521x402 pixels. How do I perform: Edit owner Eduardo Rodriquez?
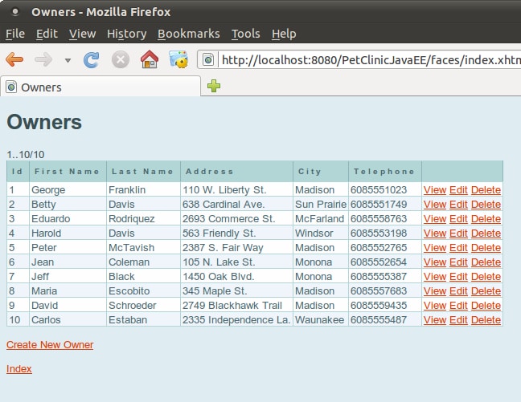point(458,219)
